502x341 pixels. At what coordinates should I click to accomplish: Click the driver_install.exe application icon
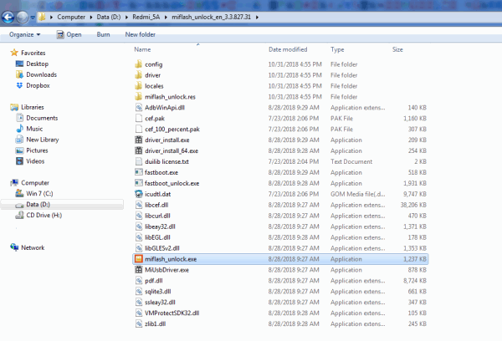pyautogui.click(x=138, y=140)
